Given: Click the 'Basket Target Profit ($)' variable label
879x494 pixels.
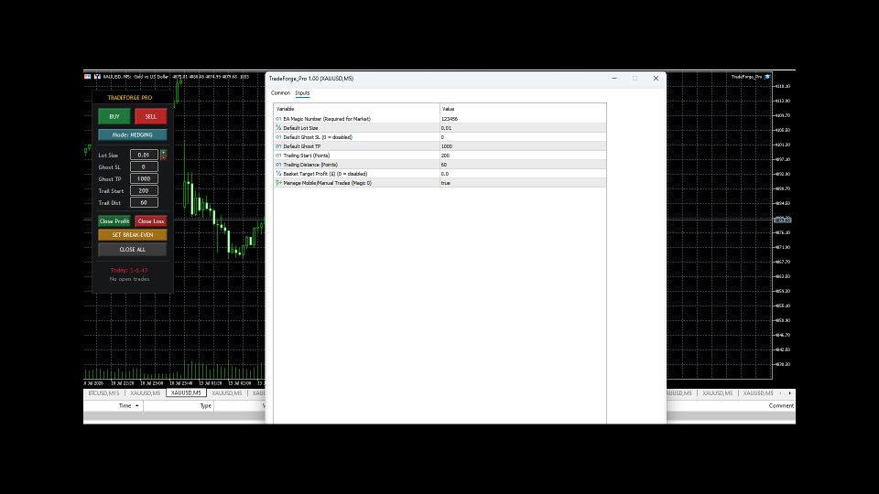Looking at the screenshot, I should [x=325, y=174].
